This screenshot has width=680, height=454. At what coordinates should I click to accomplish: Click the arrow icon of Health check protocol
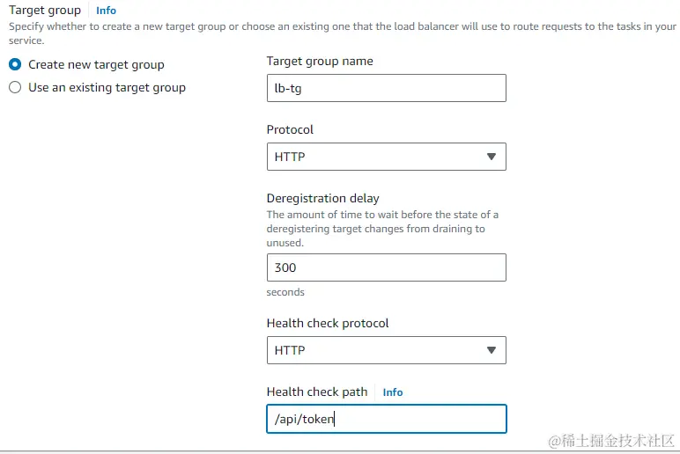pyautogui.click(x=491, y=350)
